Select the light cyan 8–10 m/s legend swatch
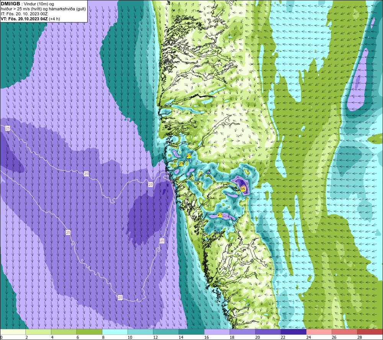This screenshot has width=383, height=340. click(115, 332)
